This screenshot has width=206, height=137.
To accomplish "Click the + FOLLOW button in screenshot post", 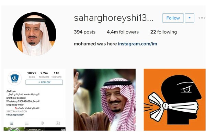I will [44, 82].
